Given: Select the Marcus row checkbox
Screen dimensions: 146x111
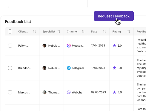Looking at the screenshot, I should pyautogui.click(x=10, y=92).
